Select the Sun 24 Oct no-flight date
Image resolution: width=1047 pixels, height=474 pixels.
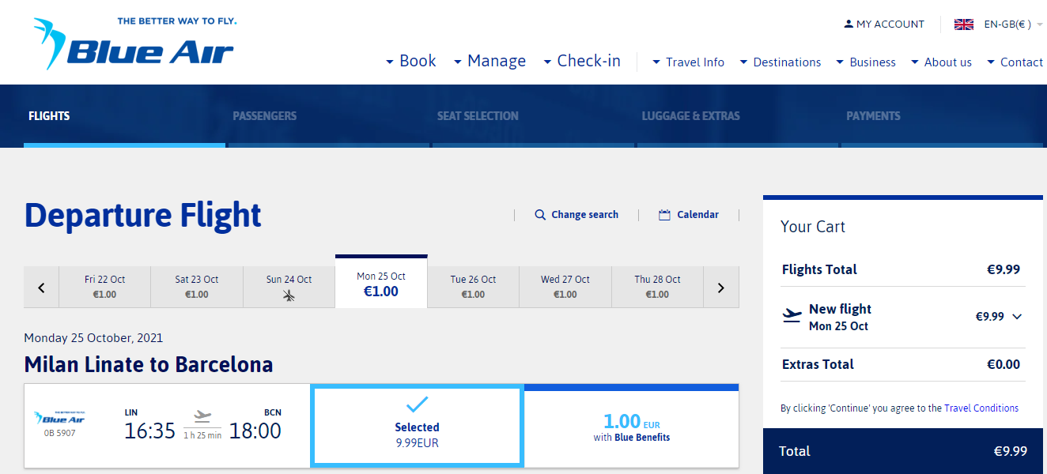click(289, 287)
